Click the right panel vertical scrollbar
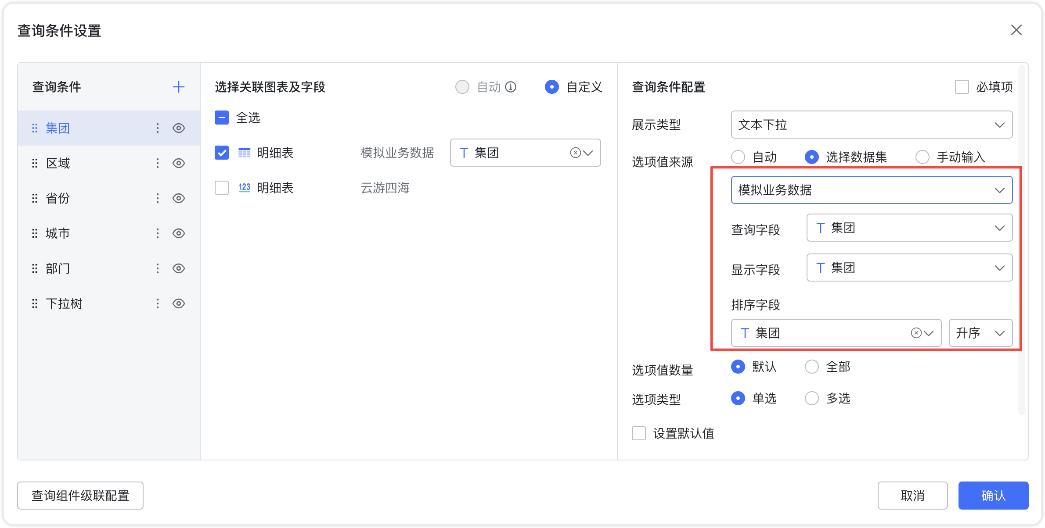1045x528 pixels. 1021,239
